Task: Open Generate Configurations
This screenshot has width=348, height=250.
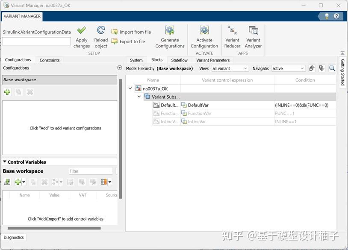Action: point(170,37)
